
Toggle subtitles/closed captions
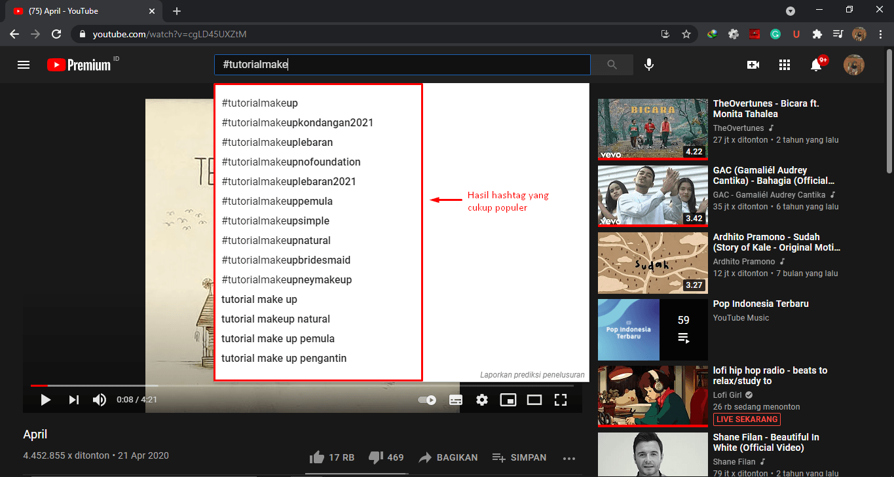coord(456,400)
